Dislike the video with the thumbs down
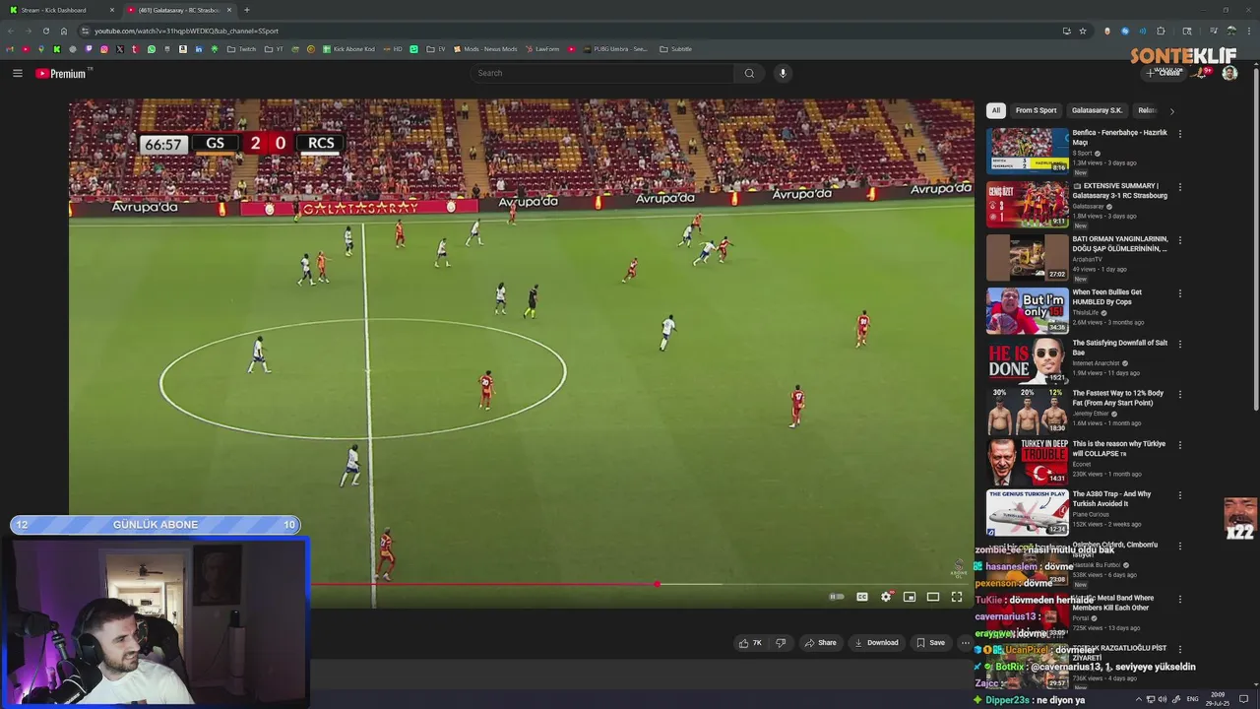1260x709 pixels. (781, 643)
